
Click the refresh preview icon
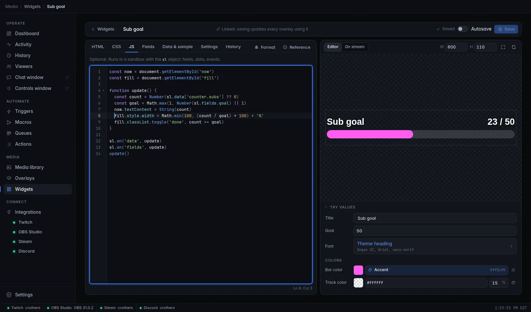(x=514, y=47)
